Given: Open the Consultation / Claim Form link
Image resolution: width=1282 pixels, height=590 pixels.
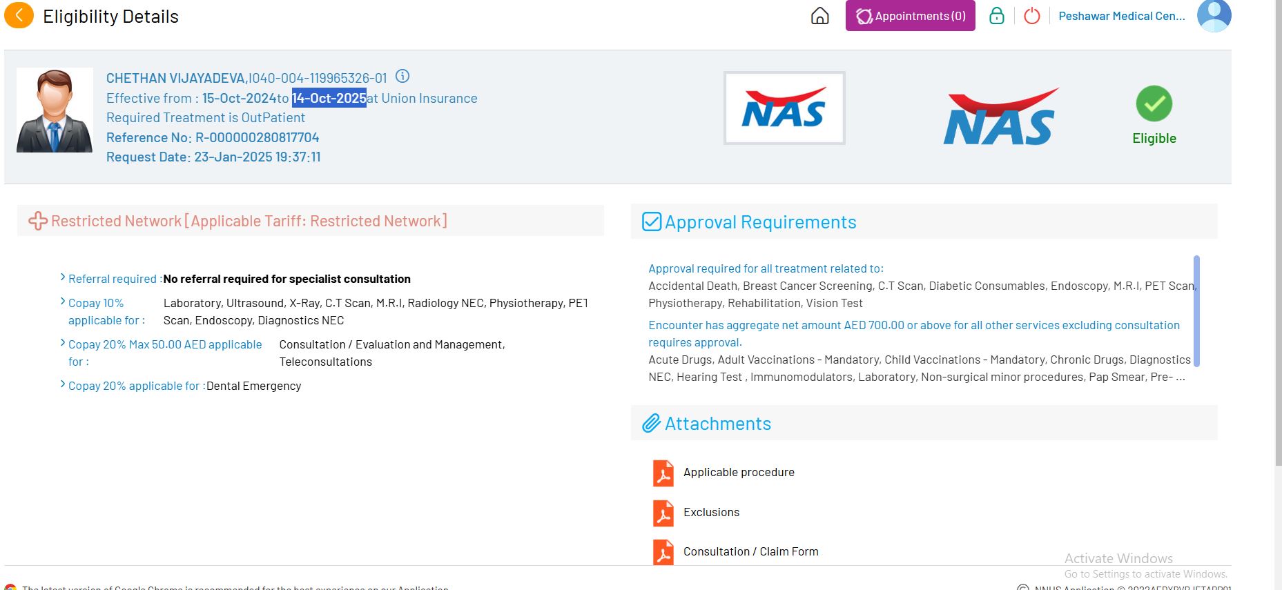Looking at the screenshot, I should [751, 551].
